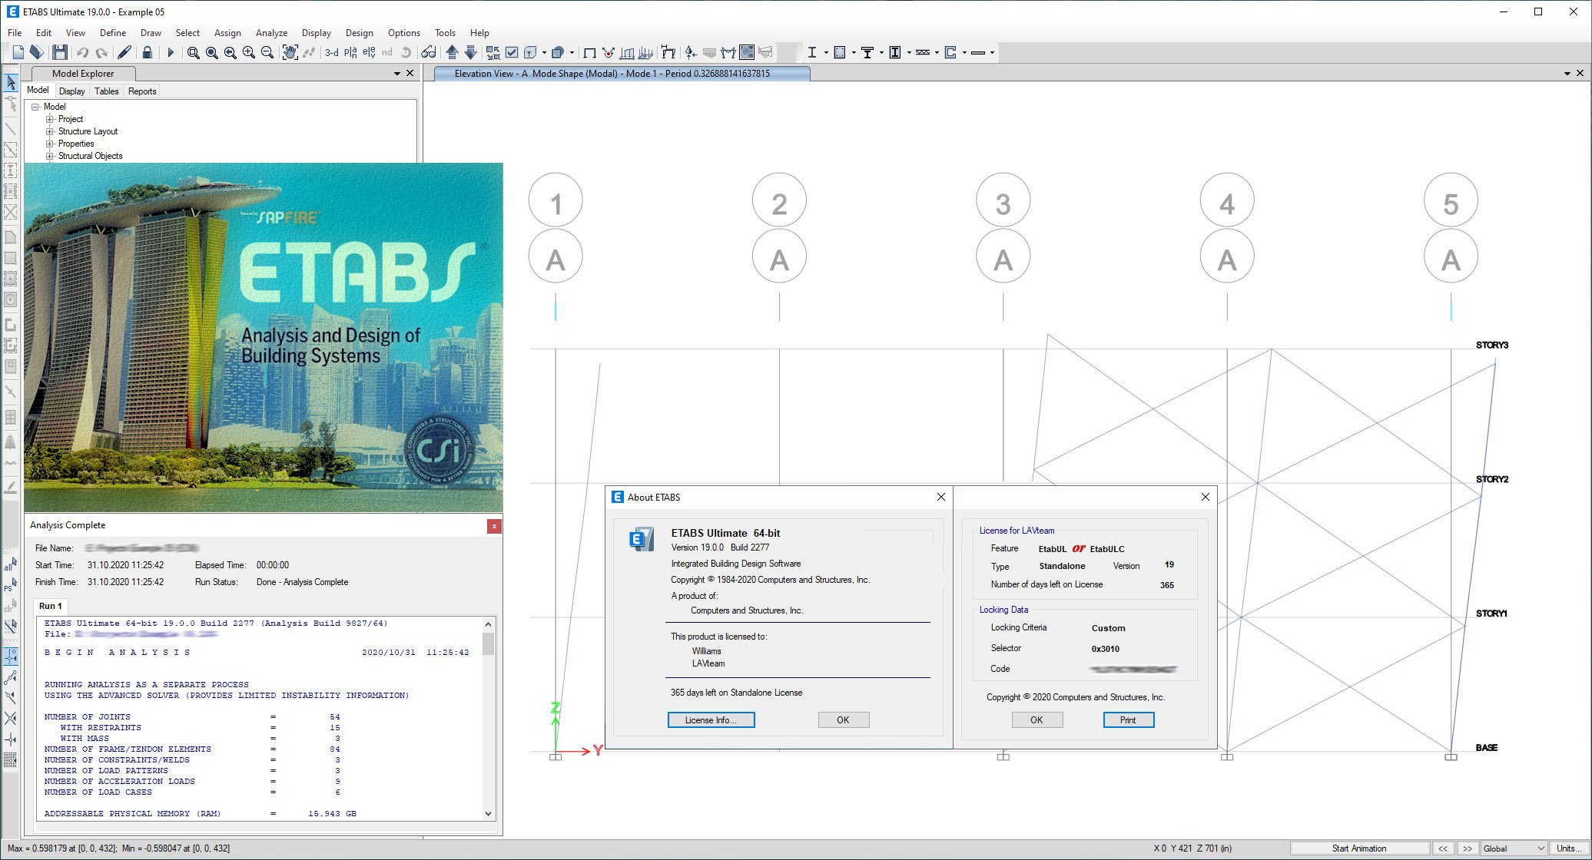Click the Open File icon in toolbar
The image size is (1592, 860).
(36, 52)
